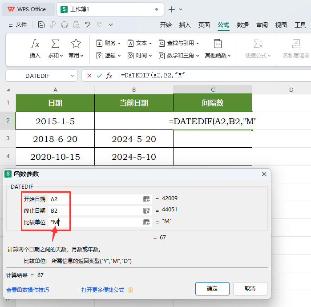
Task: Open the 打开更多便捷公式 link
Action: [103, 290]
